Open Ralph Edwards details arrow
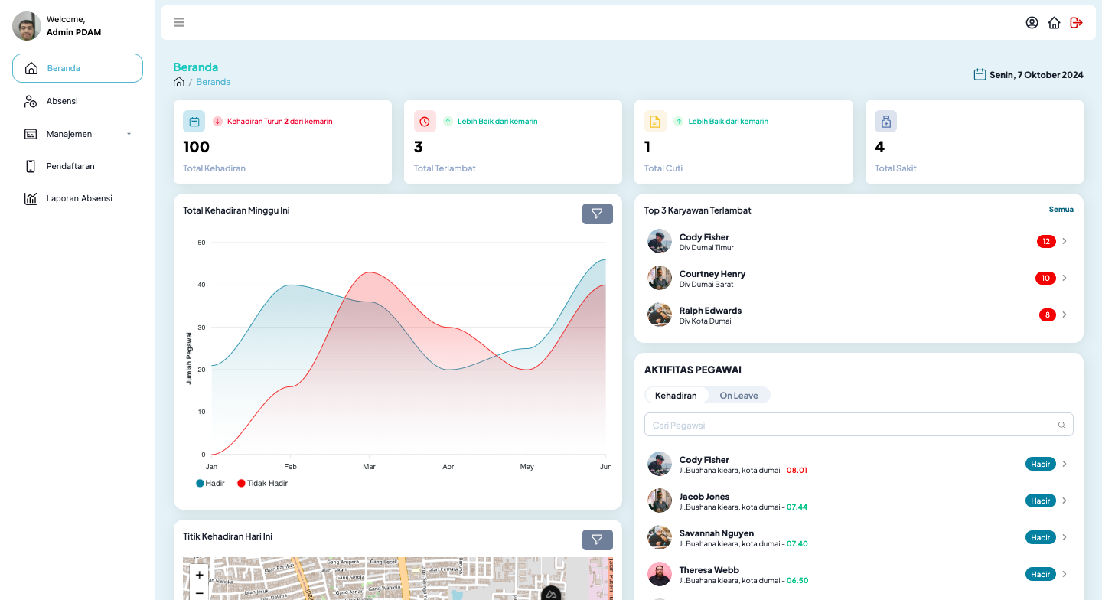This screenshot has height=600, width=1102. 1065,315
